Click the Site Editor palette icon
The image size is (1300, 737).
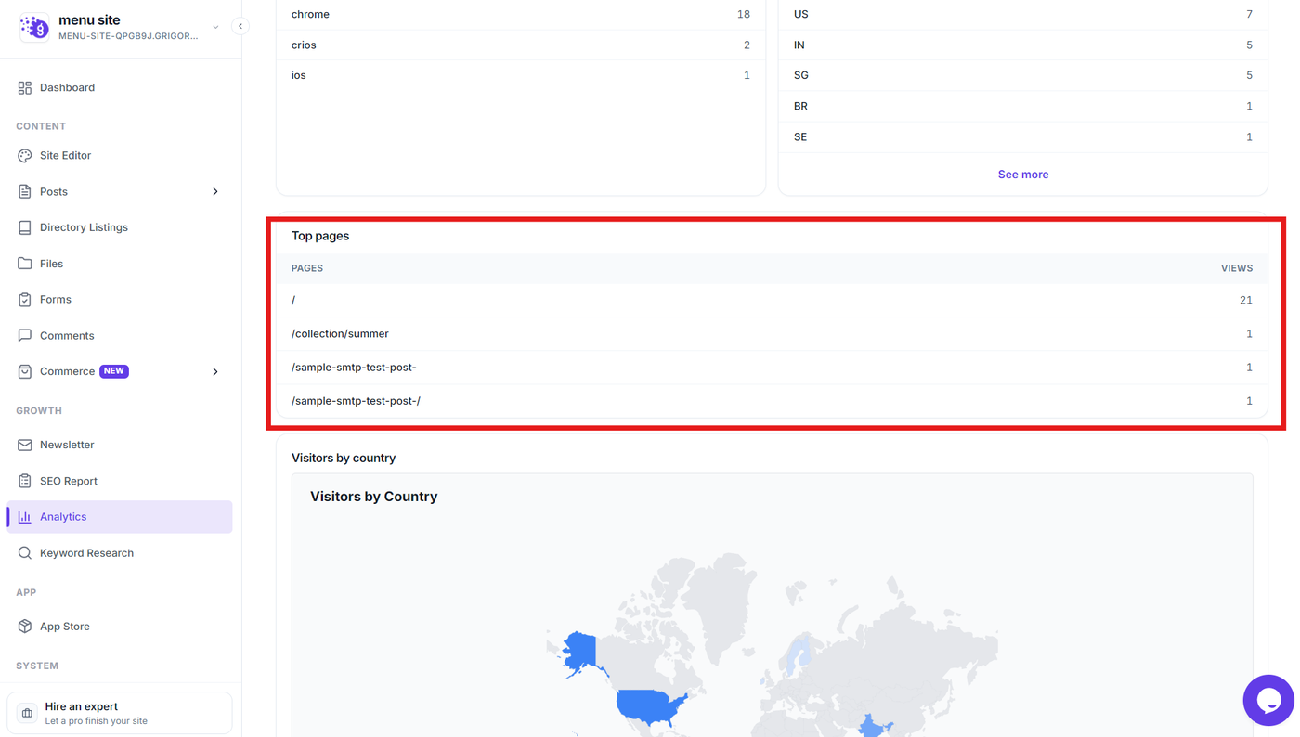tap(25, 156)
